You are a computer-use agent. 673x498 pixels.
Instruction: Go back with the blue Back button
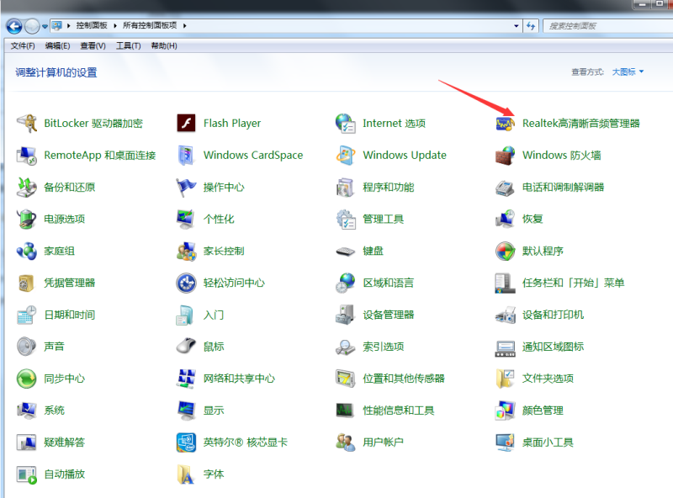[x=14, y=26]
